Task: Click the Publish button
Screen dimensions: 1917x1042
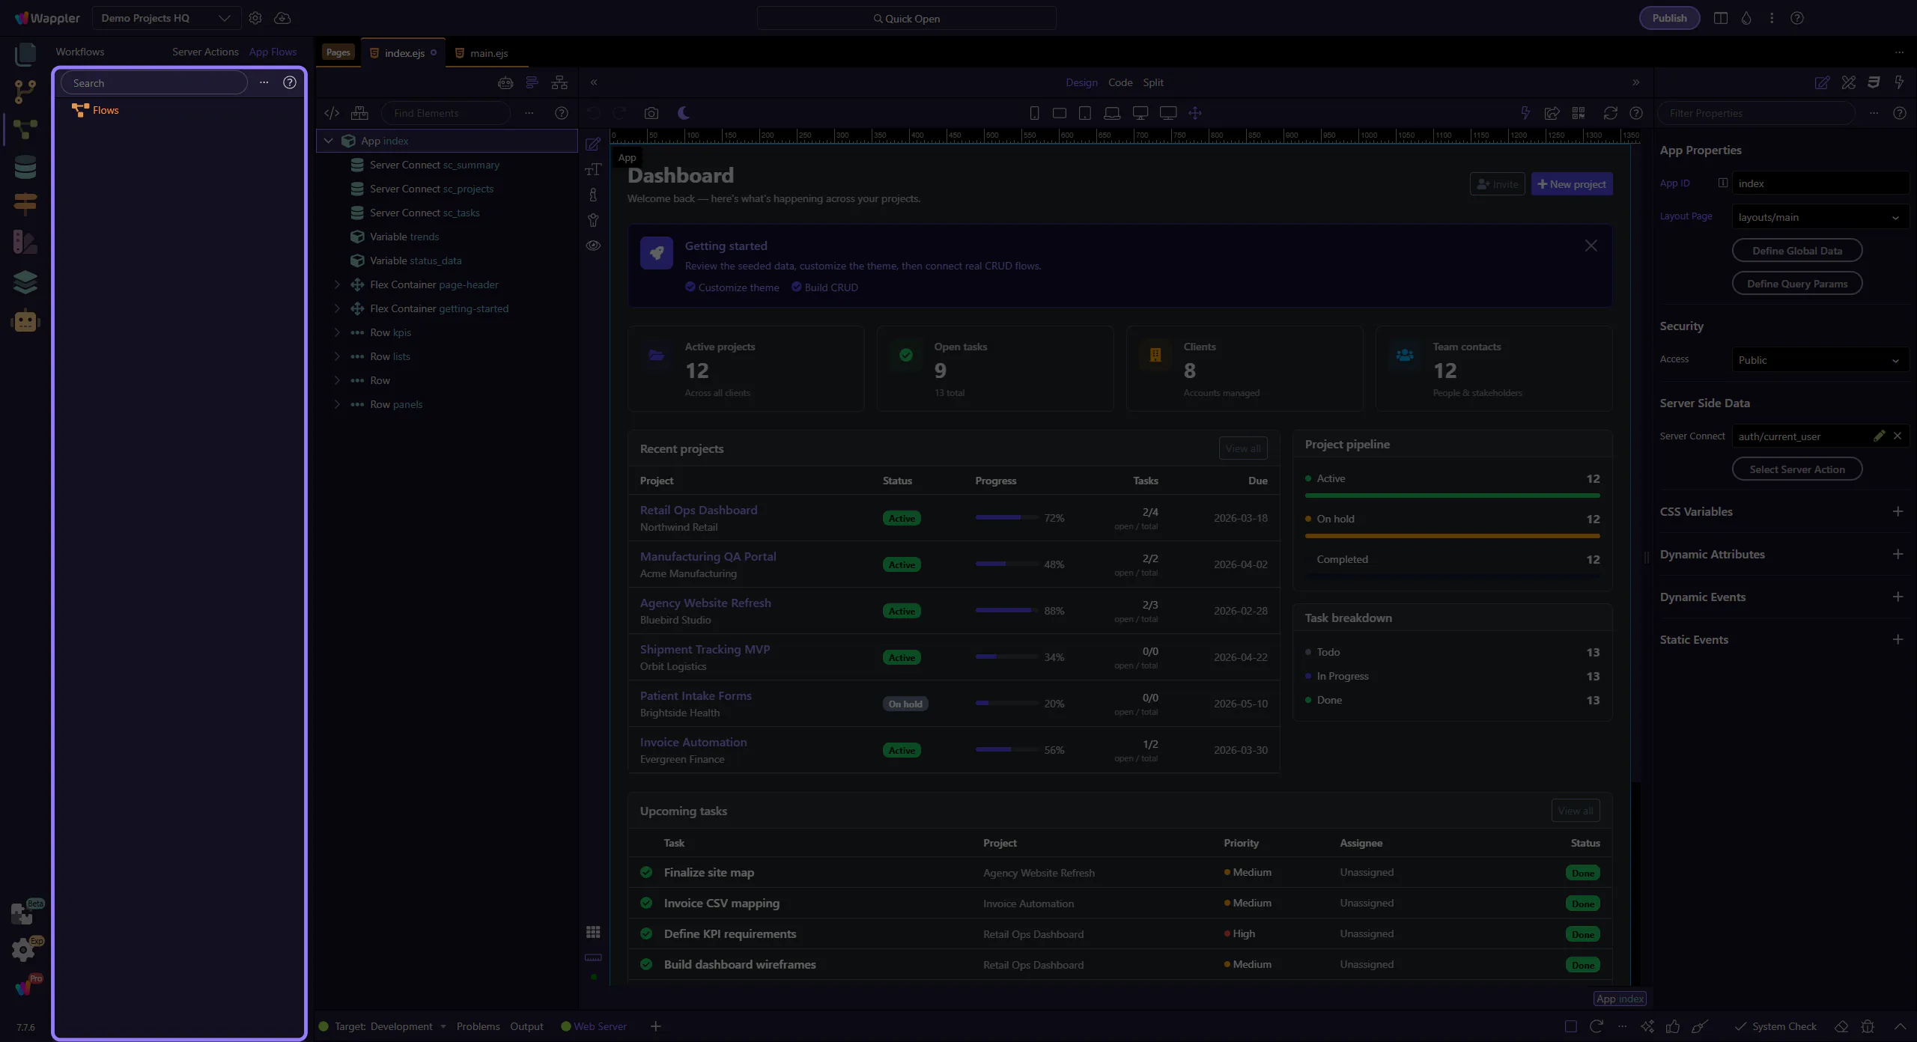Action: tap(1669, 18)
